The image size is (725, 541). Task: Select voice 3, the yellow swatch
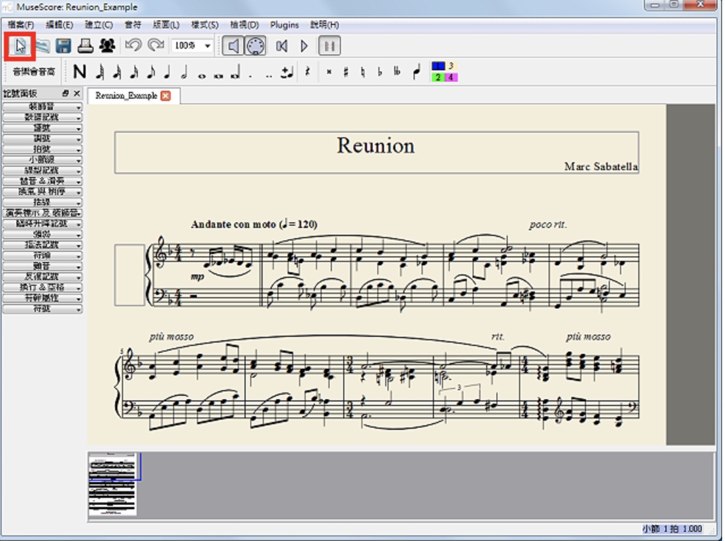451,66
